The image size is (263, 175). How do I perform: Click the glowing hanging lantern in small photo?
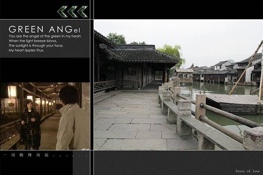click(12, 91)
